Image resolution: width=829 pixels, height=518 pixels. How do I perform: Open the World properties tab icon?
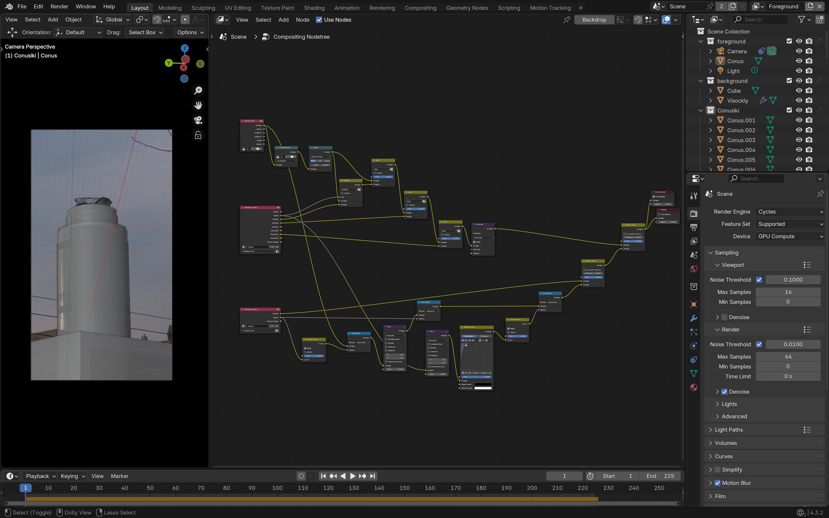[x=694, y=269]
